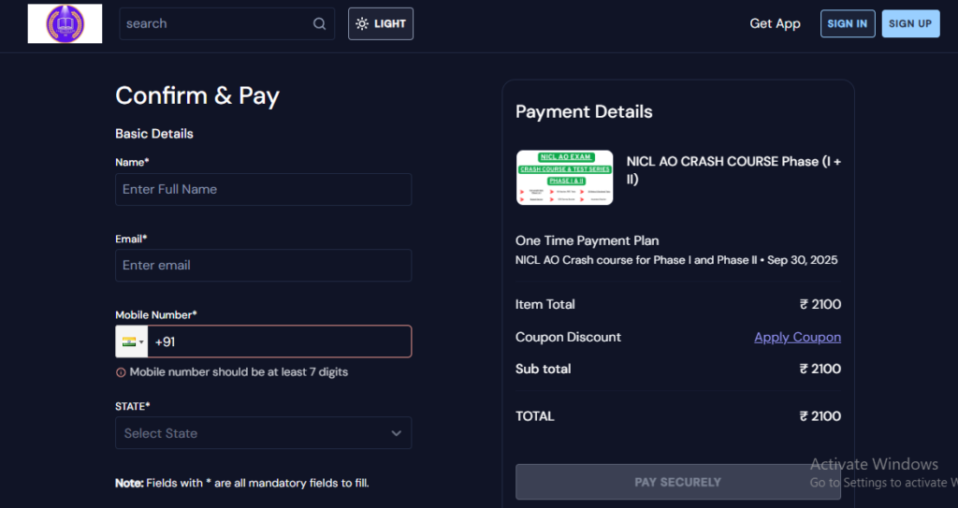Click the +91 mobile number field

pyautogui.click(x=279, y=341)
